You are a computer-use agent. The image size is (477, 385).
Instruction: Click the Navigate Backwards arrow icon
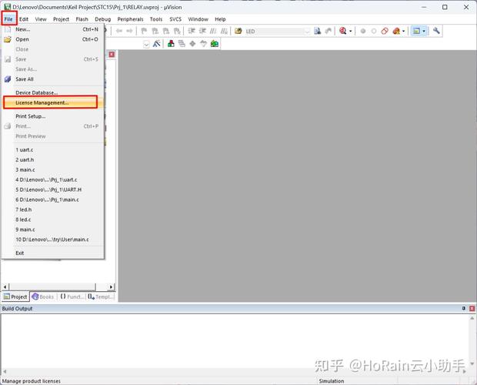pyautogui.click(x=119, y=31)
